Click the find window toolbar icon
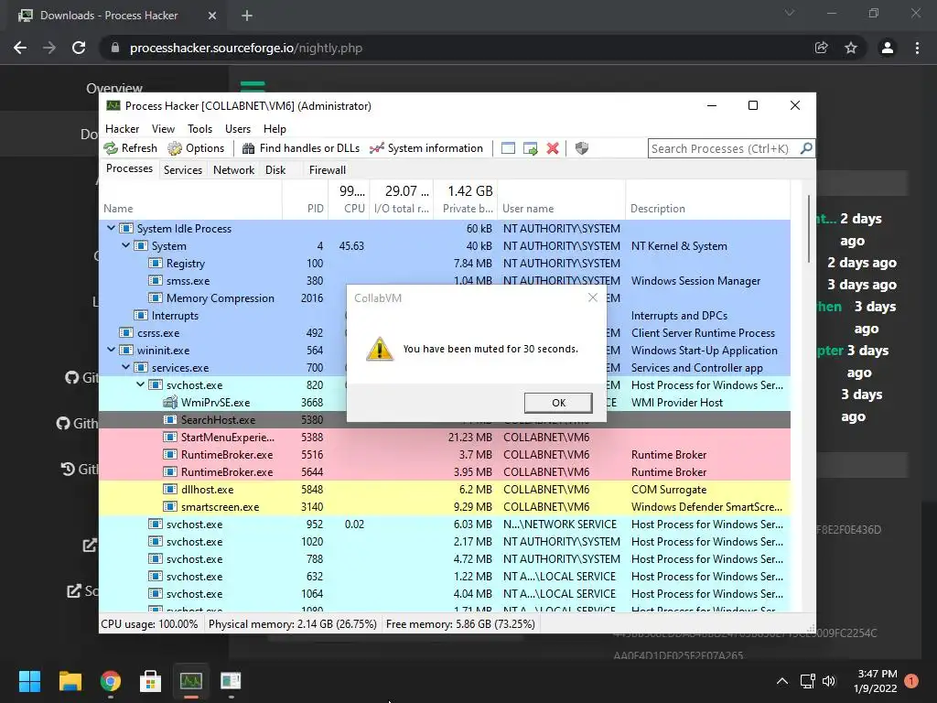The width and height of the screenshot is (937, 703). [x=508, y=148]
